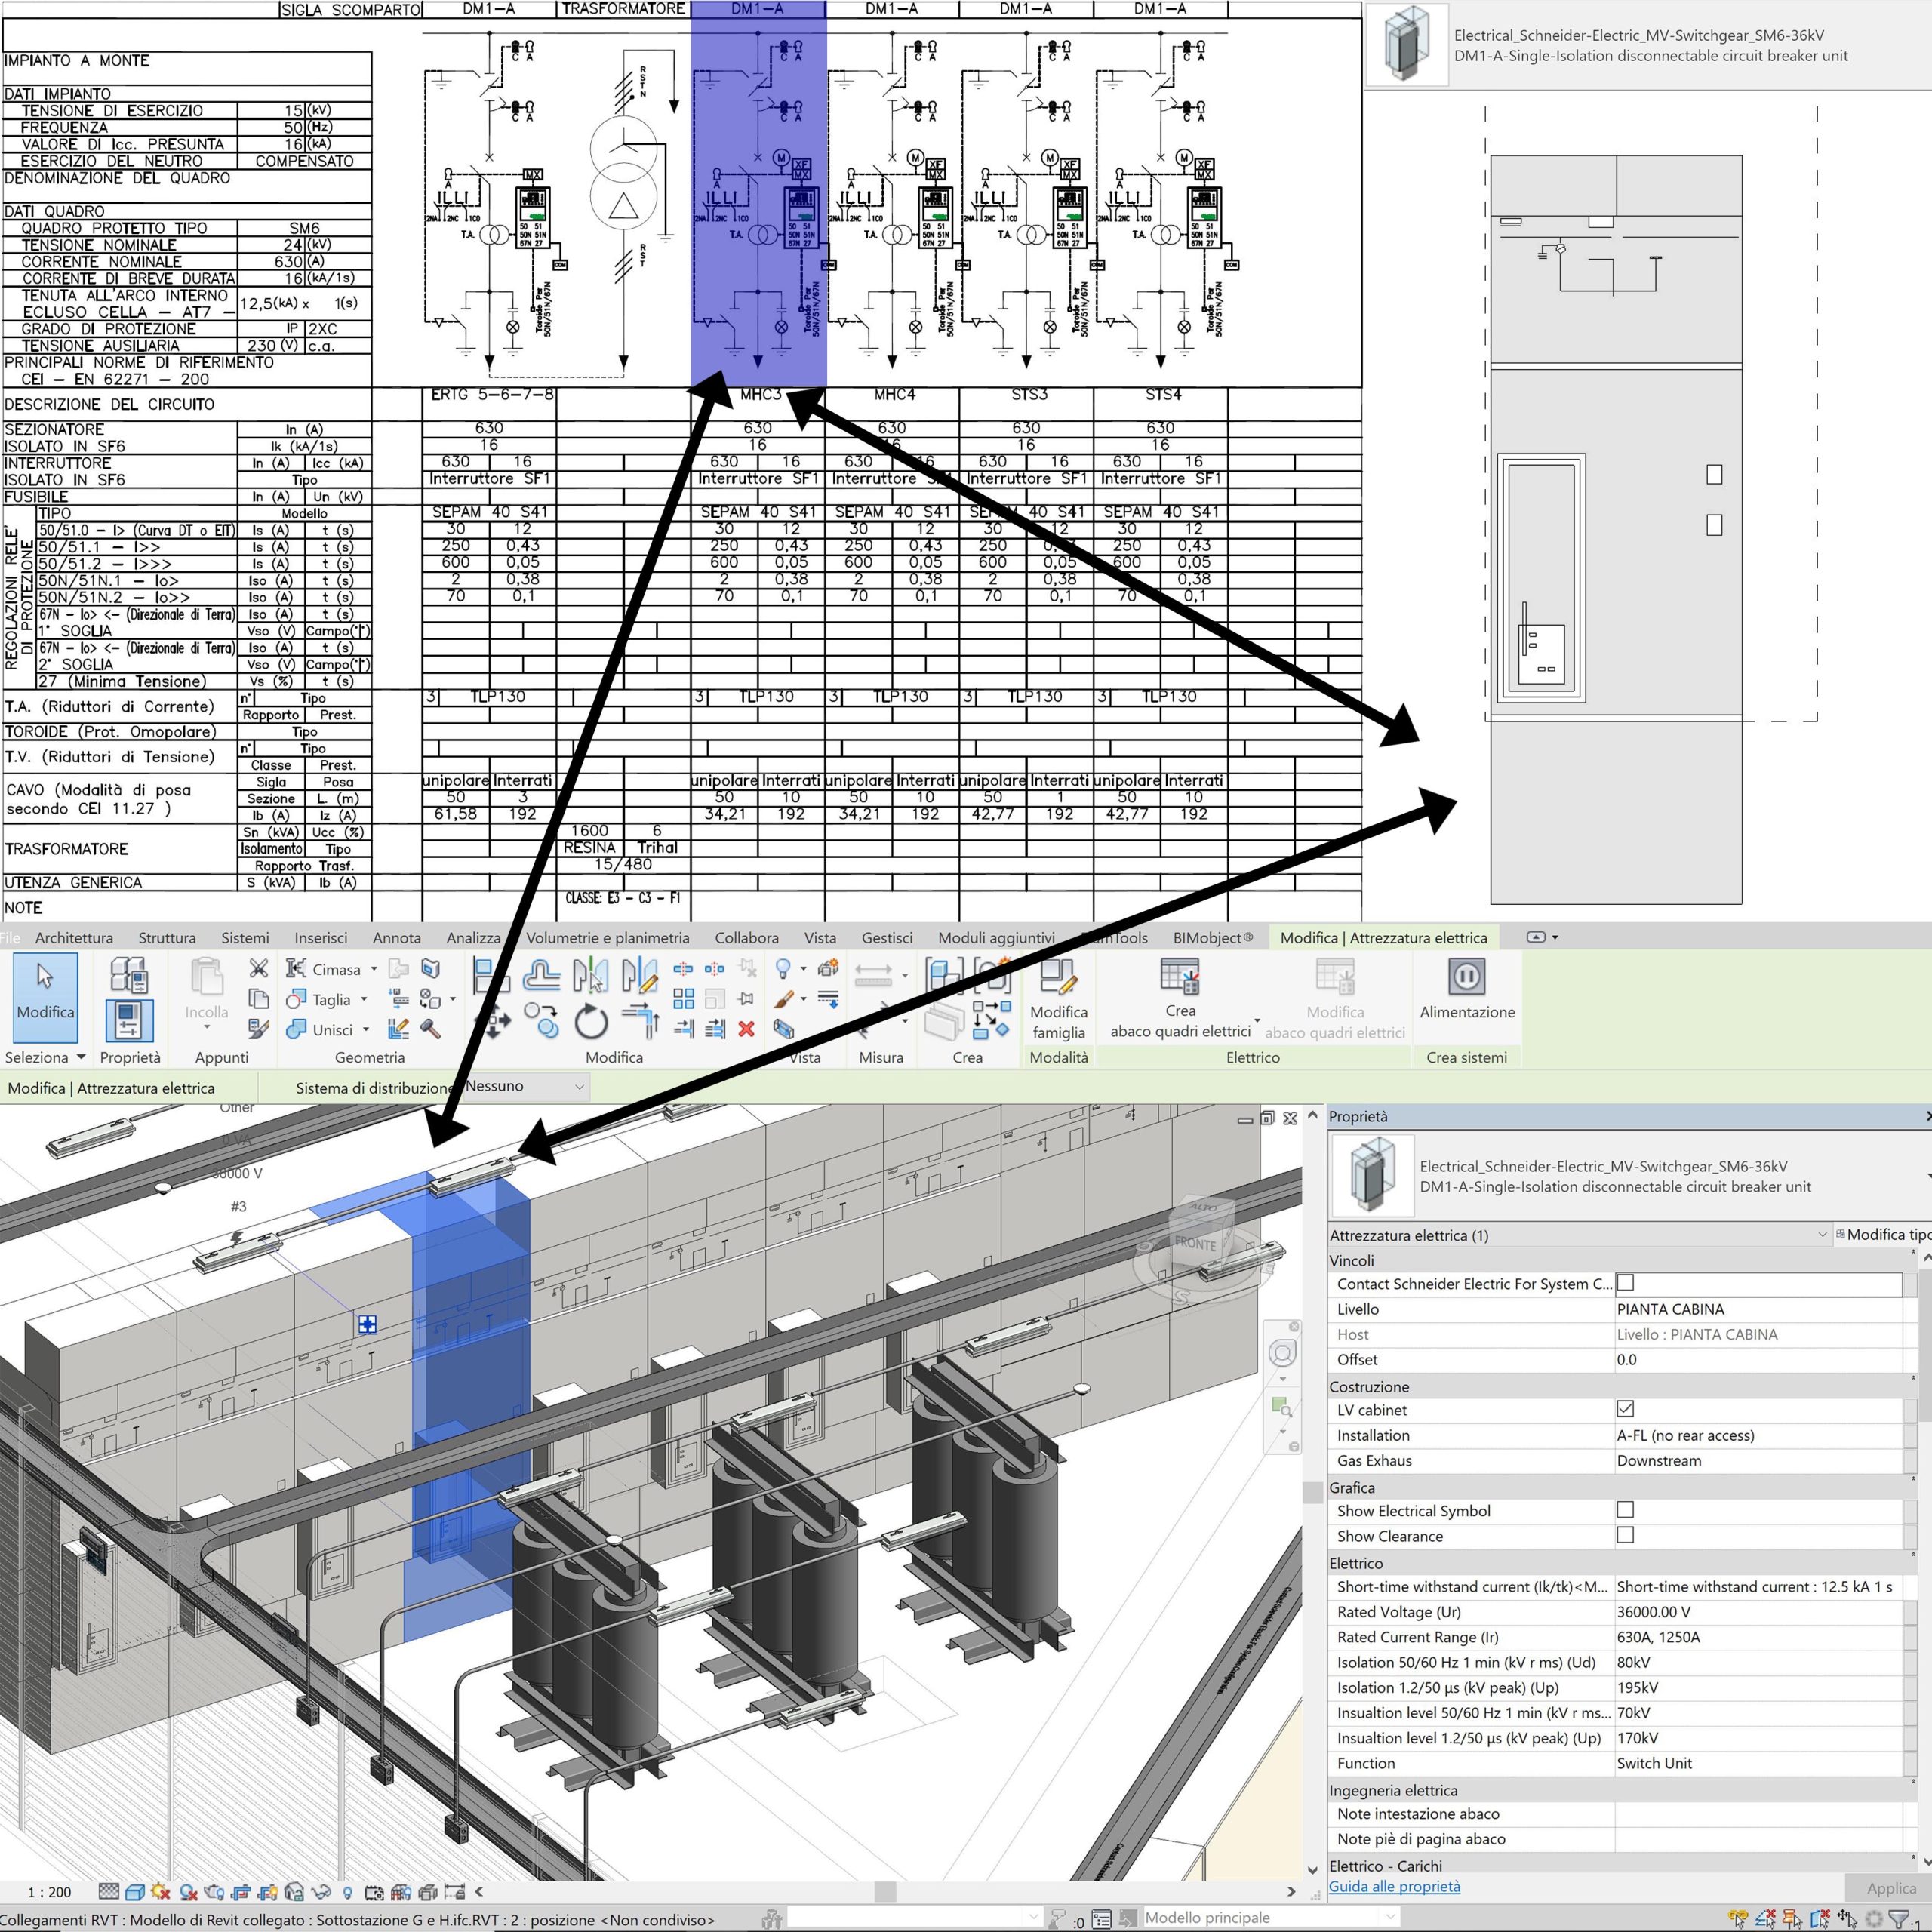
Task: Click the red Delete X icon
Action: tap(746, 1028)
